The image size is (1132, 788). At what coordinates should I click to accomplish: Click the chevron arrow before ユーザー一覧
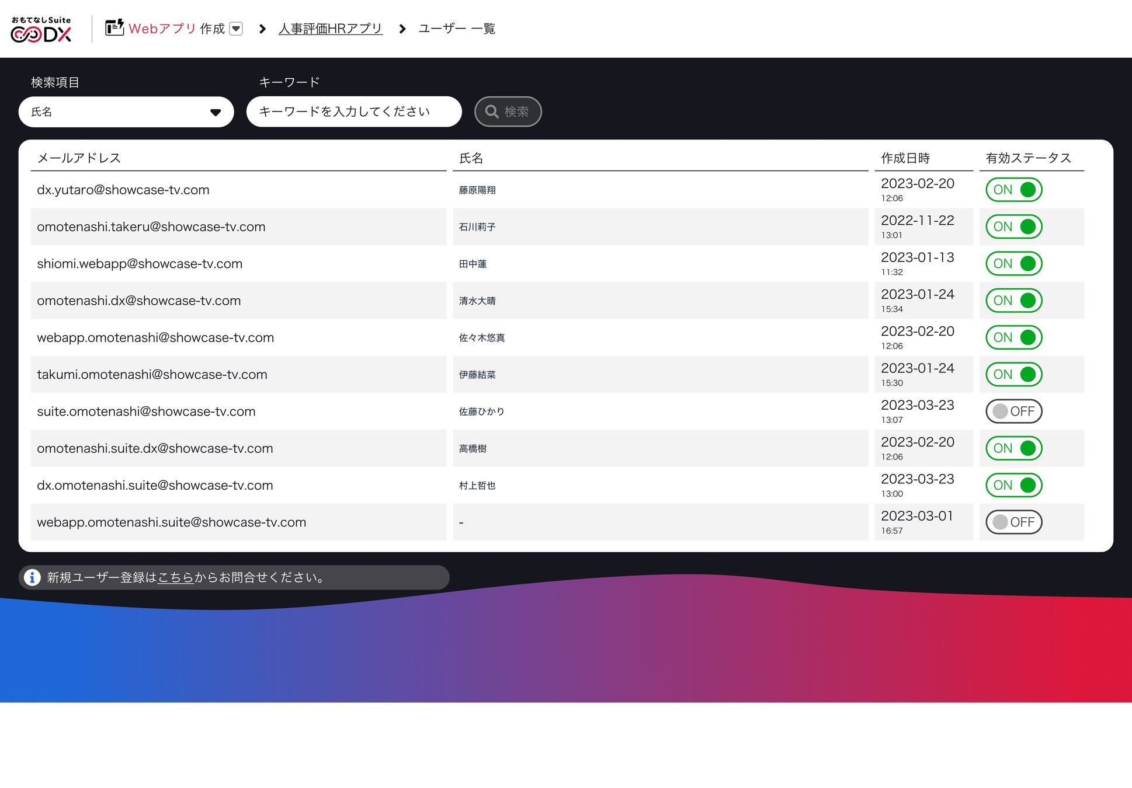402,29
